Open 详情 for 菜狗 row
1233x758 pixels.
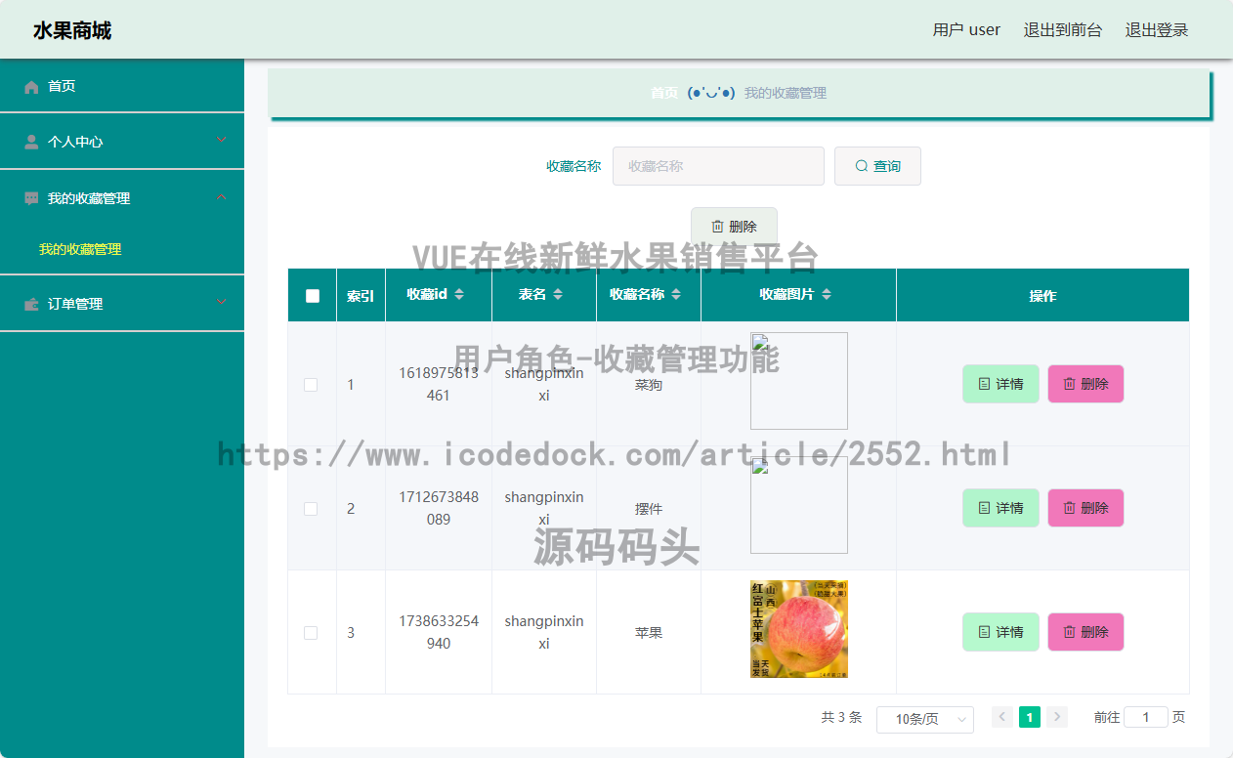(x=1000, y=384)
